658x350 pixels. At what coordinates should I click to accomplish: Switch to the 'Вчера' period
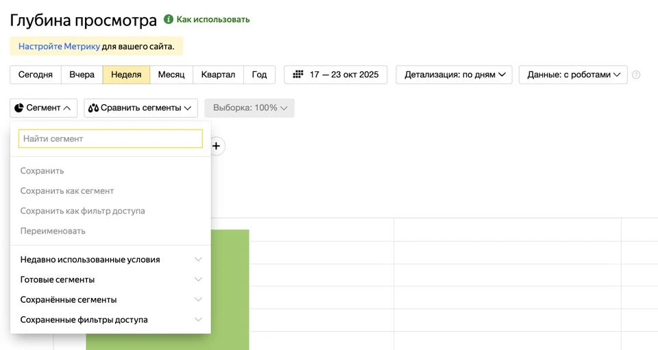tap(82, 75)
